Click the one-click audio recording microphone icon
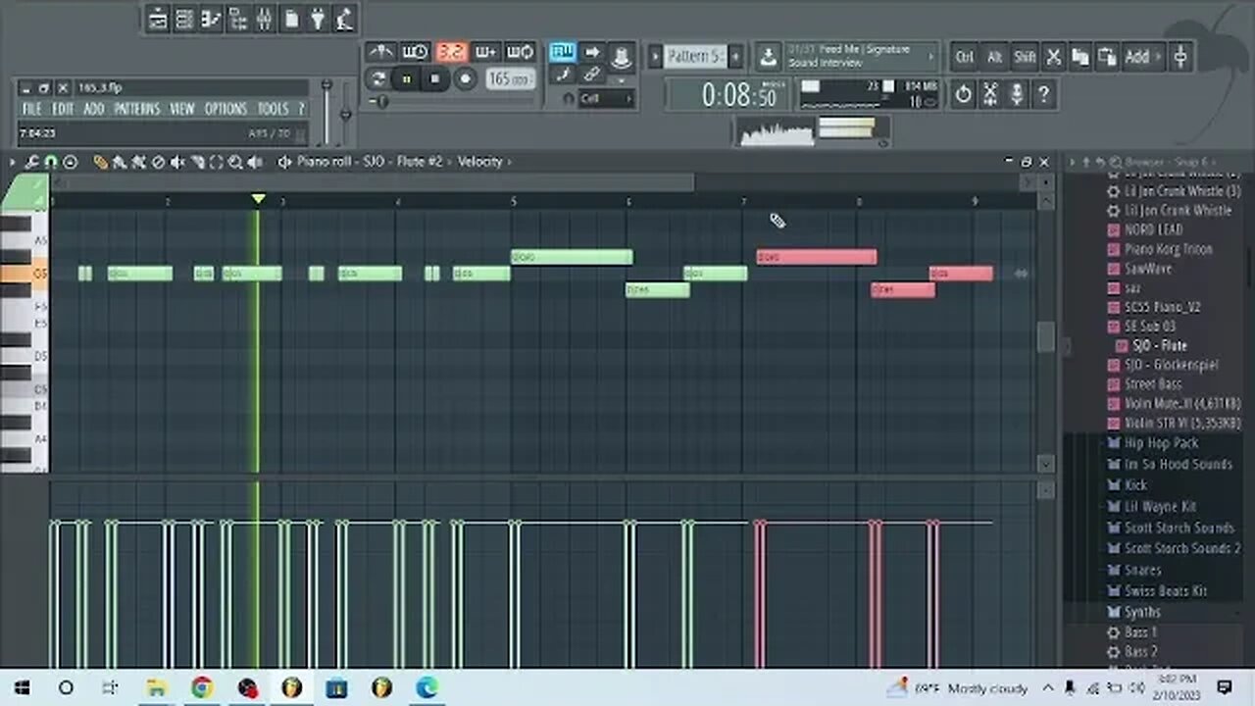This screenshot has width=1255, height=706. coord(1018,94)
